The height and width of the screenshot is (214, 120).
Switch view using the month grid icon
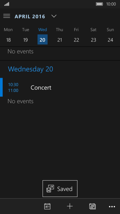pyautogui.click(x=93, y=206)
